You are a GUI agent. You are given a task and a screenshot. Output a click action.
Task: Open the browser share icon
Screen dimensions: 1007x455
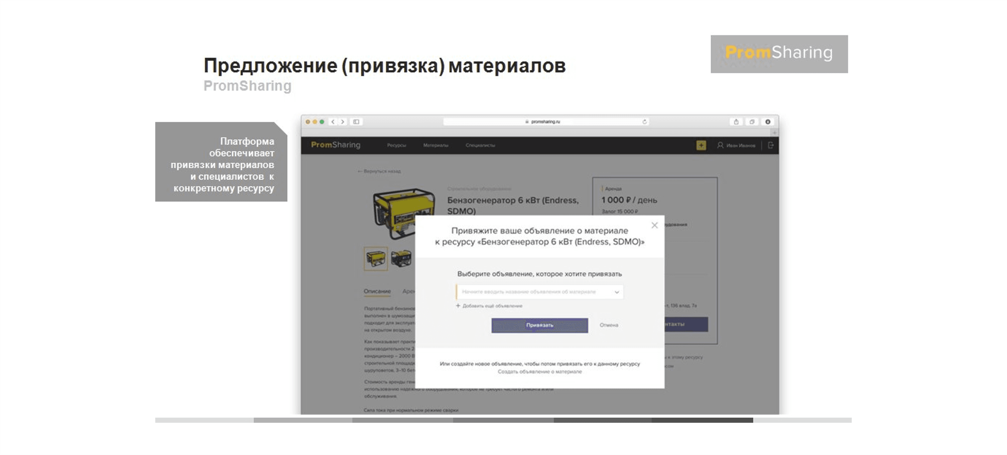pyautogui.click(x=736, y=122)
